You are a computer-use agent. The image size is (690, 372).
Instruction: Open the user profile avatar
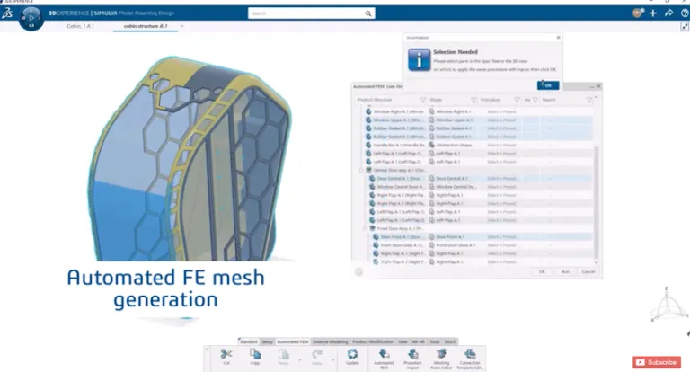click(x=638, y=13)
